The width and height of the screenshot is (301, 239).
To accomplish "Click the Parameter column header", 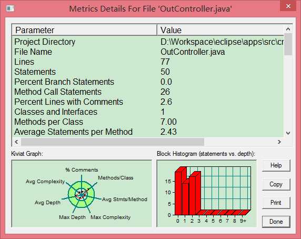I will point(85,30).
